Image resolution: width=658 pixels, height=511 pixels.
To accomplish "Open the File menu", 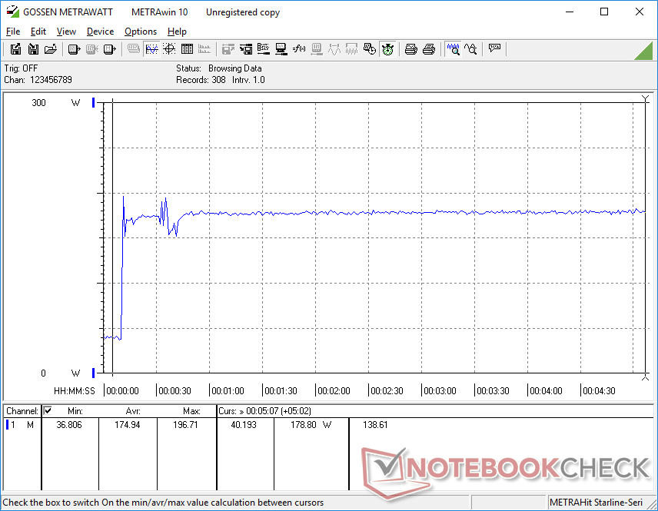I will click(13, 32).
